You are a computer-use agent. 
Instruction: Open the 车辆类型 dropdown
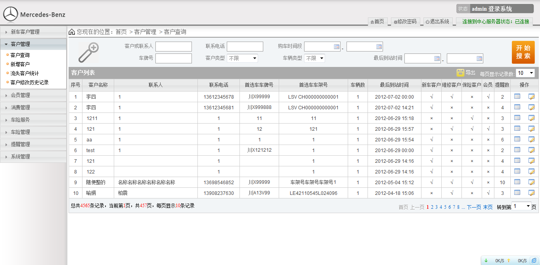(x=314, y=58)
